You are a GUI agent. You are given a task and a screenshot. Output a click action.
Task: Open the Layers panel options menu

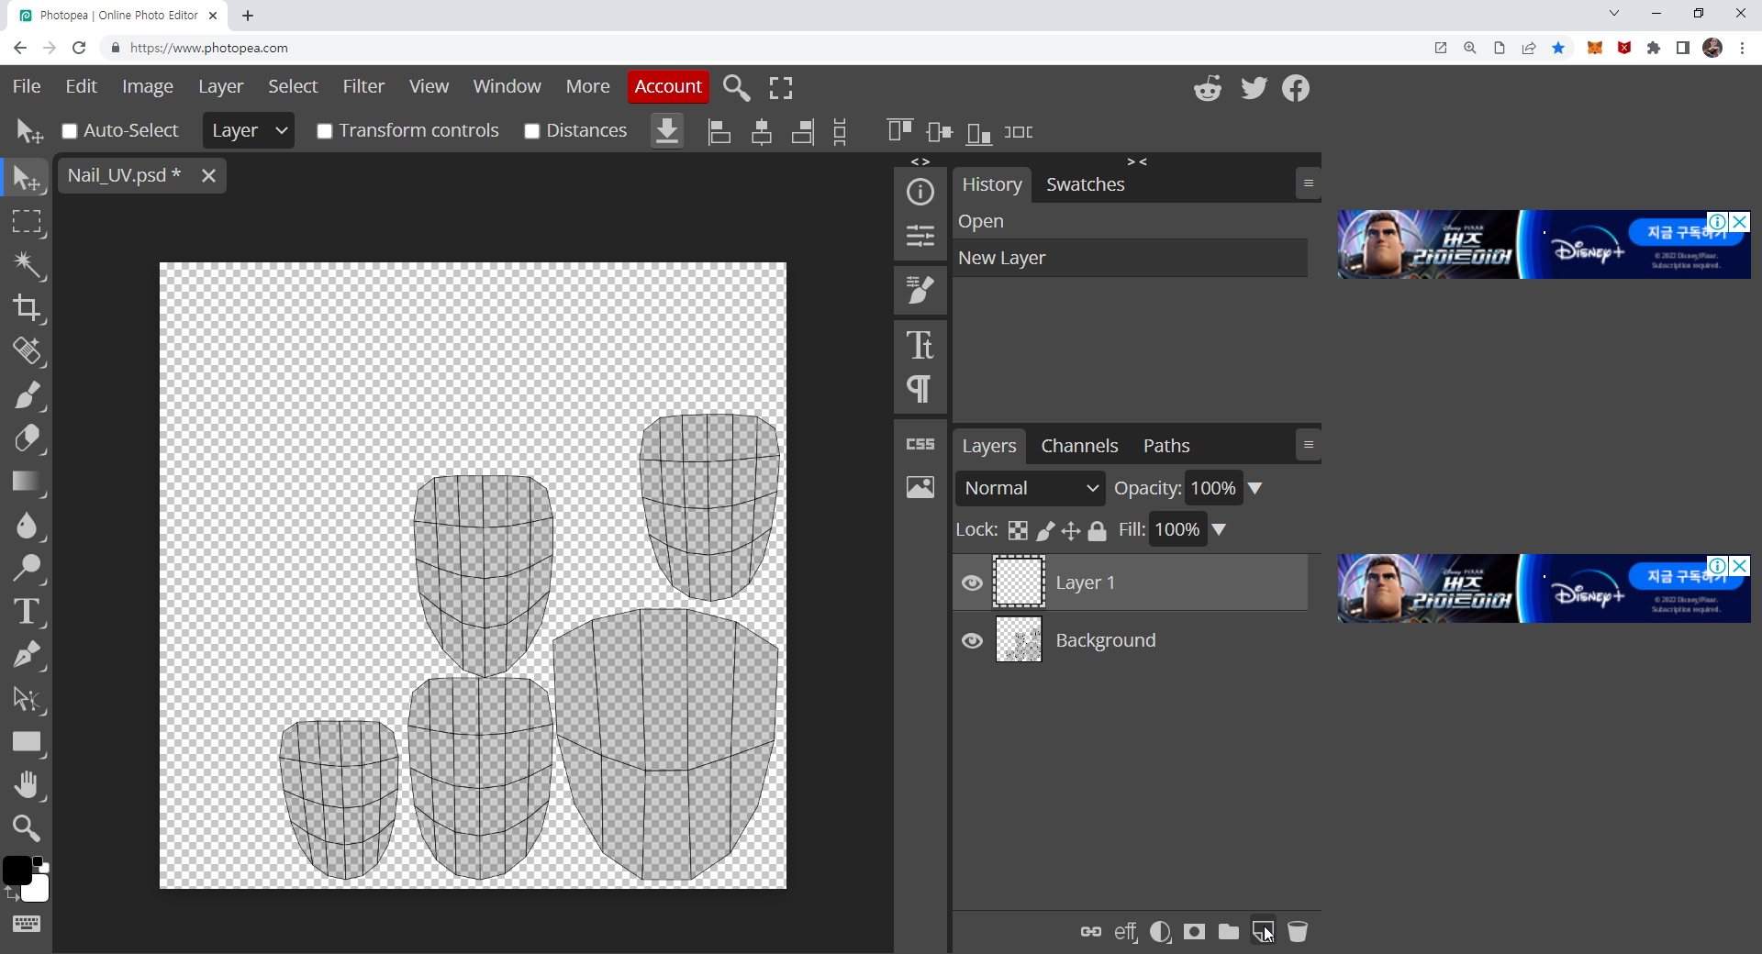pyautogui.click(x=1309, y=445)
